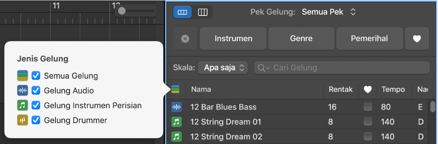Open the Pek Gelung Semua Pek pop-up
Viewport: 438px width, 144px height.
[x=329, y=12]
